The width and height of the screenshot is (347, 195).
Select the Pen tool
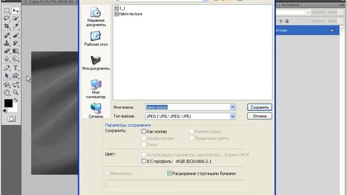pyautogui.click(x=7, y=68)
